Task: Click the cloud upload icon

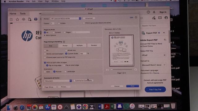Action: click(x=24, y=19)
